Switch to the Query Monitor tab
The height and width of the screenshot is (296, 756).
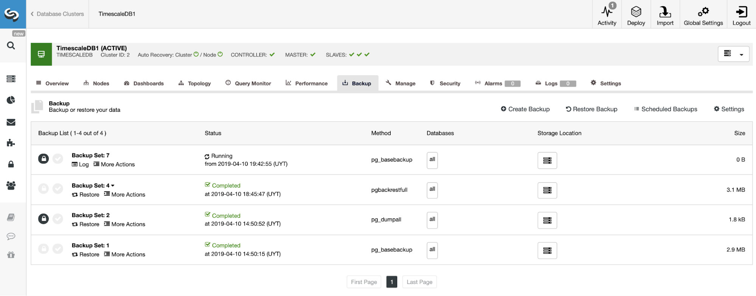(x=248, y=83)
